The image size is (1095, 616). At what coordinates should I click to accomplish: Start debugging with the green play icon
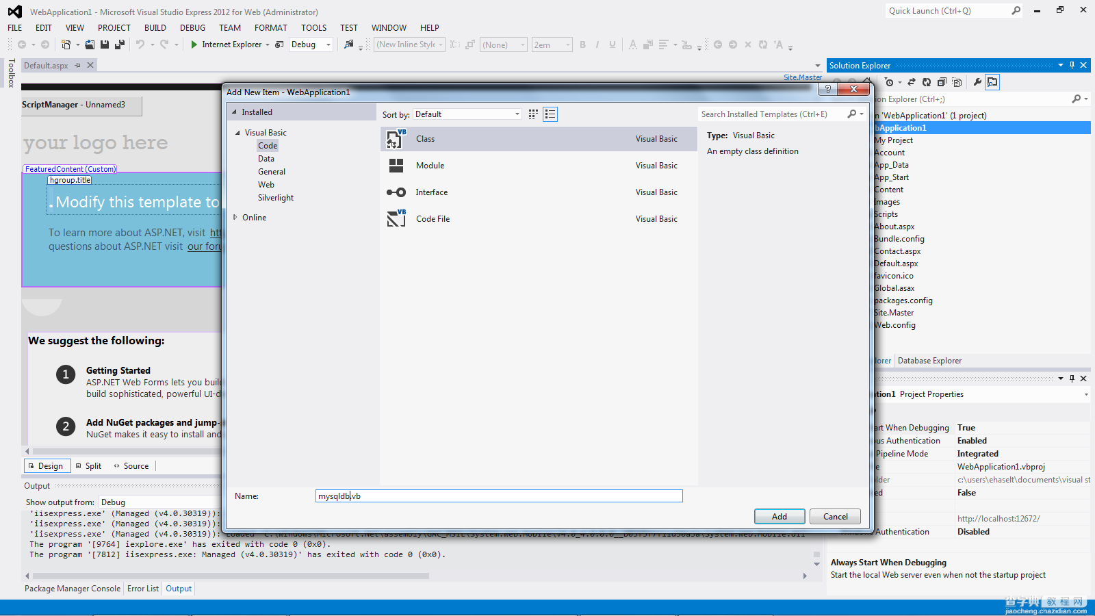pyautogui.click(x=194, y=44)
